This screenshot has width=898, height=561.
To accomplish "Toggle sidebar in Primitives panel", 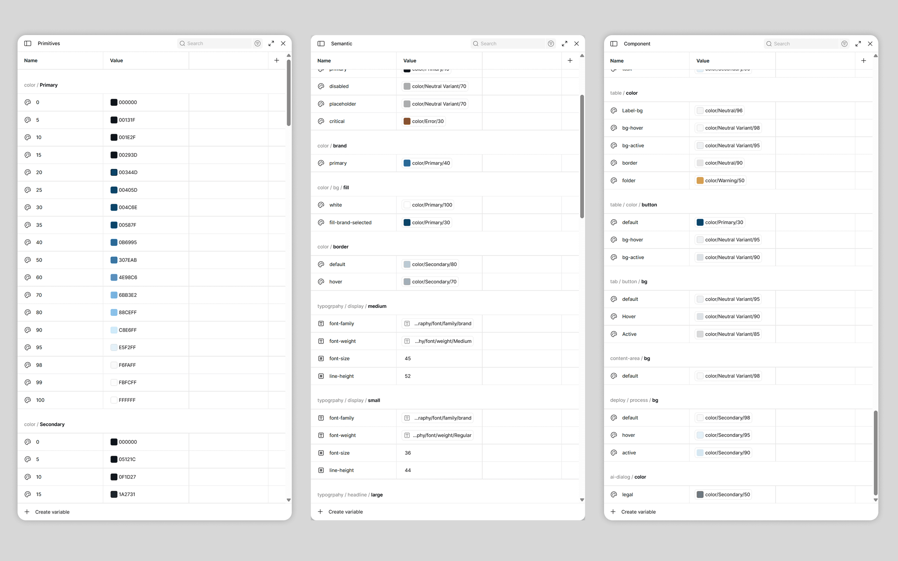I will (28, 43).
